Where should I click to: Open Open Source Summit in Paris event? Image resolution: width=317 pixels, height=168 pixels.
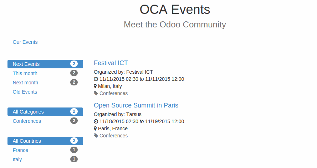pyautogui.click(x=136, y=105)
